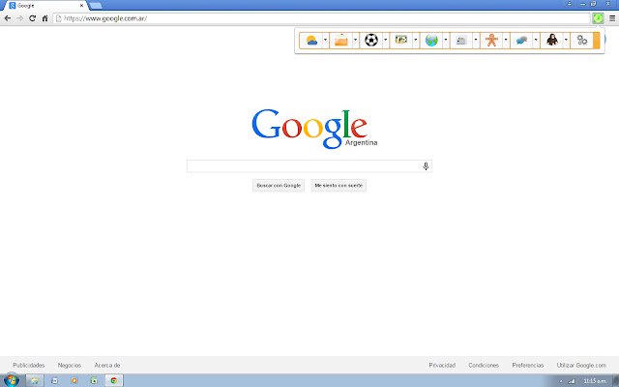The height and width of the screenshot is (387, 619).
Task: Expand the weather icon dropdown arrow
Action: [x=325, y=40]
